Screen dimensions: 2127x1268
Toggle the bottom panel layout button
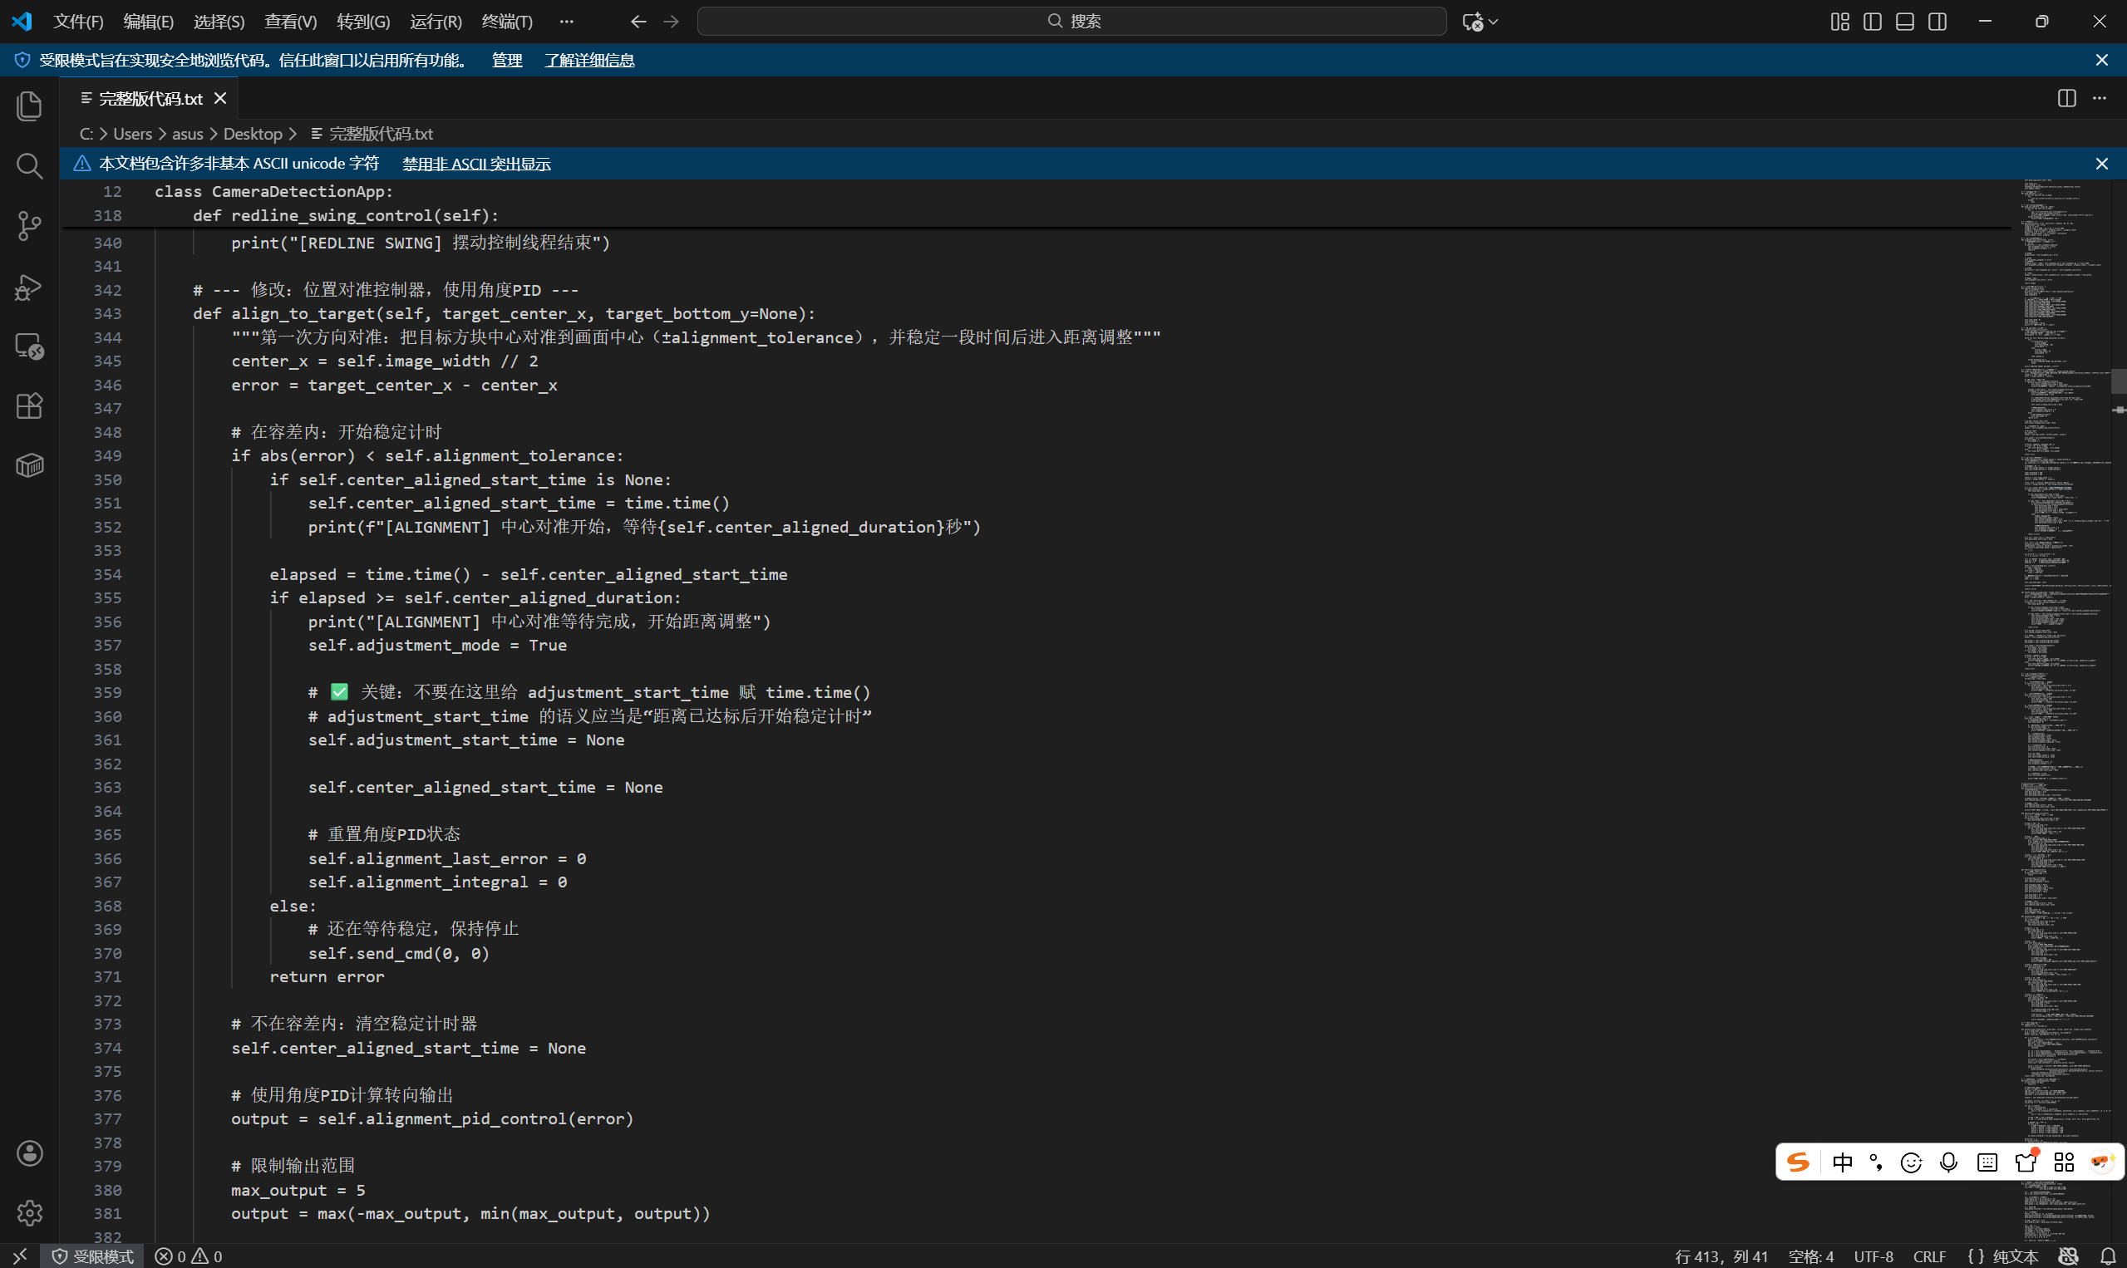[1905, 22]
